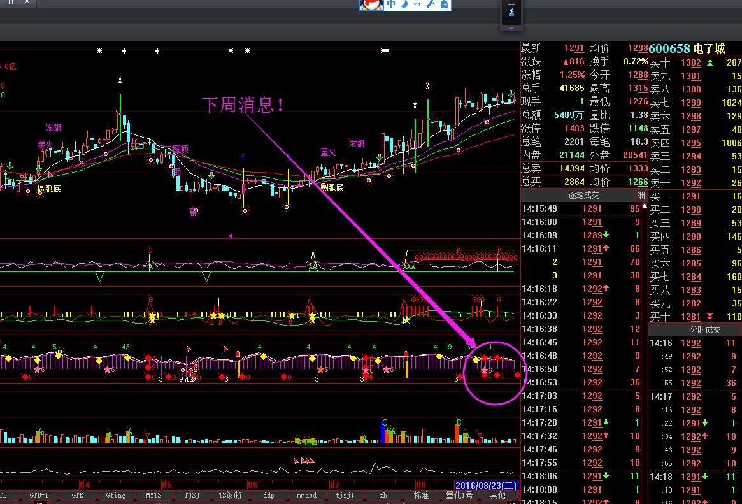
Task: Click the 卖五 price 1297
Action: point(691,129)
